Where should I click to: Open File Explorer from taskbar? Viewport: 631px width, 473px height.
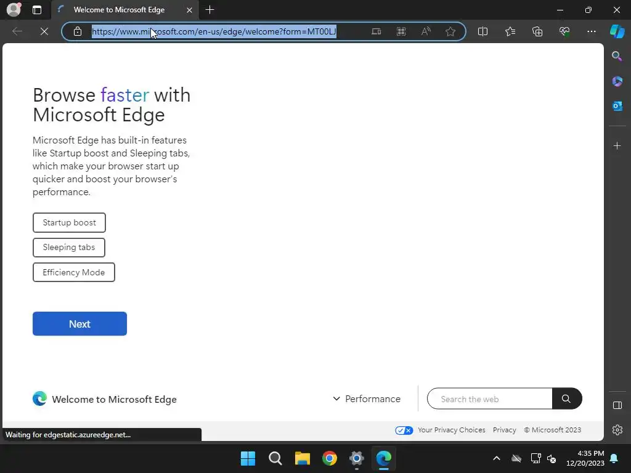point(302,458)
